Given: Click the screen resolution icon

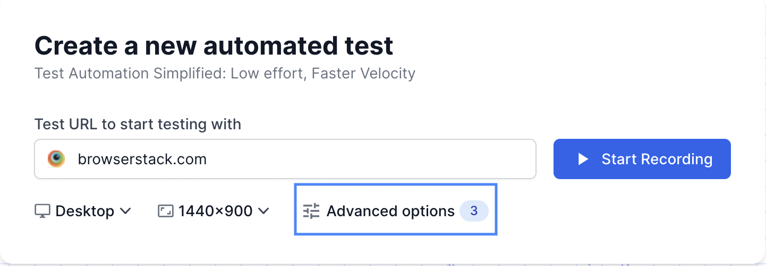Looking at the screenshot, I should (x=166, y=211).
